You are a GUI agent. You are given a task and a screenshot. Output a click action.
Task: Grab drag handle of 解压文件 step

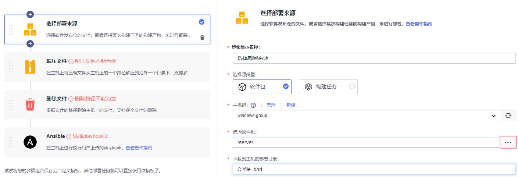tap(11, 67)
